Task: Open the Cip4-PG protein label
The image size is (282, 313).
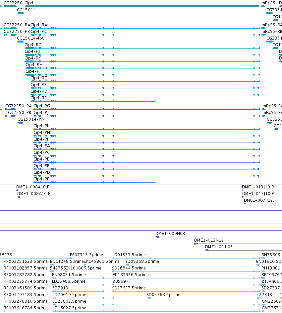Action: coord(42,106)
